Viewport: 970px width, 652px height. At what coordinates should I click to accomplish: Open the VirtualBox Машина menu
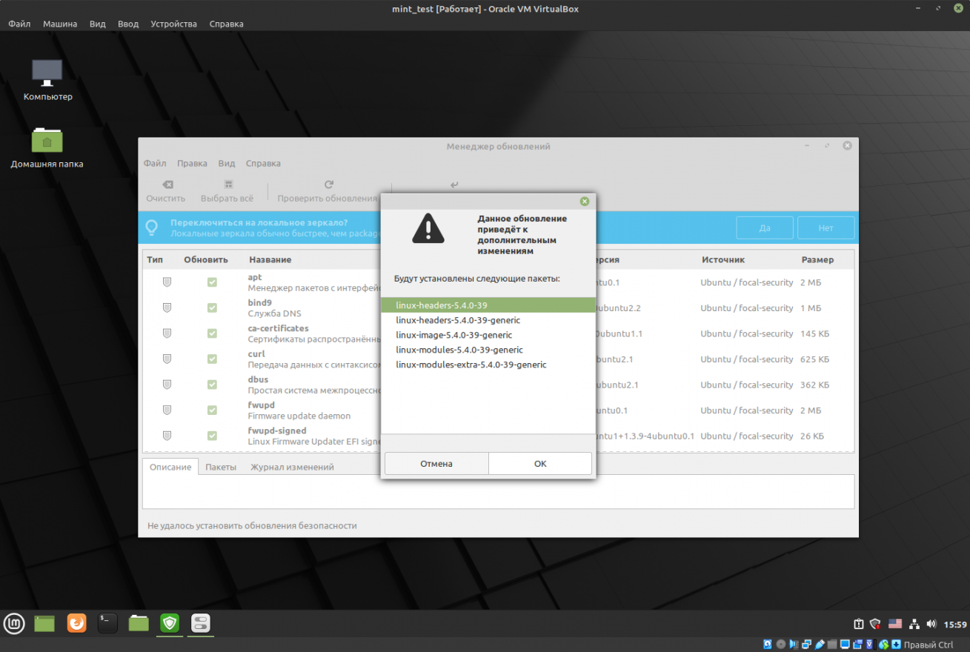click(59, 24)
